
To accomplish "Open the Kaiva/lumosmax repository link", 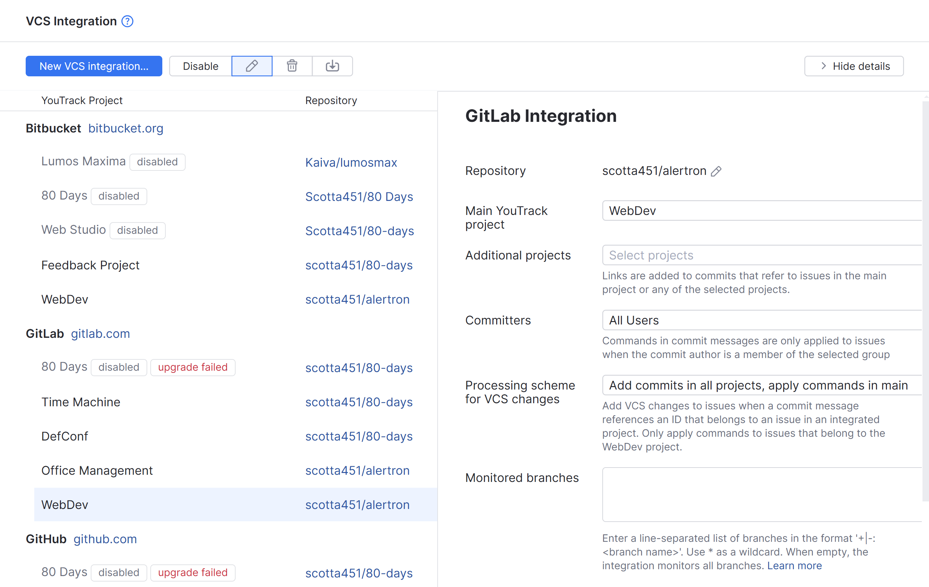I will click(351, 162).
